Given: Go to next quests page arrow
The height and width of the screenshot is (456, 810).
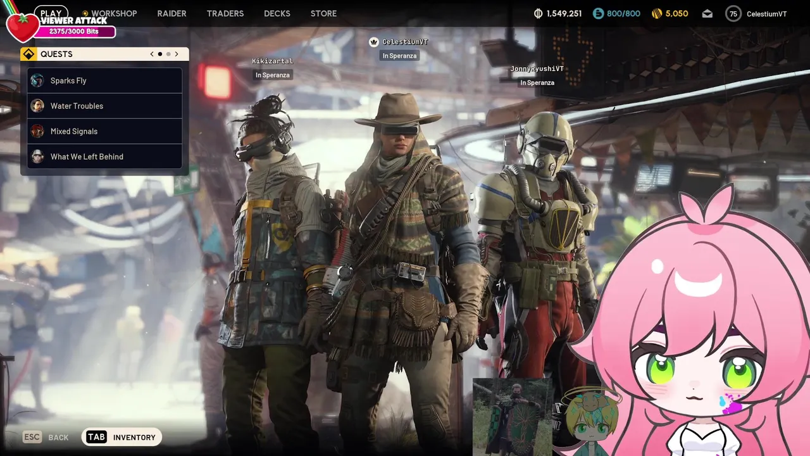Looking at the screenshot, I should tap(177, 54).
